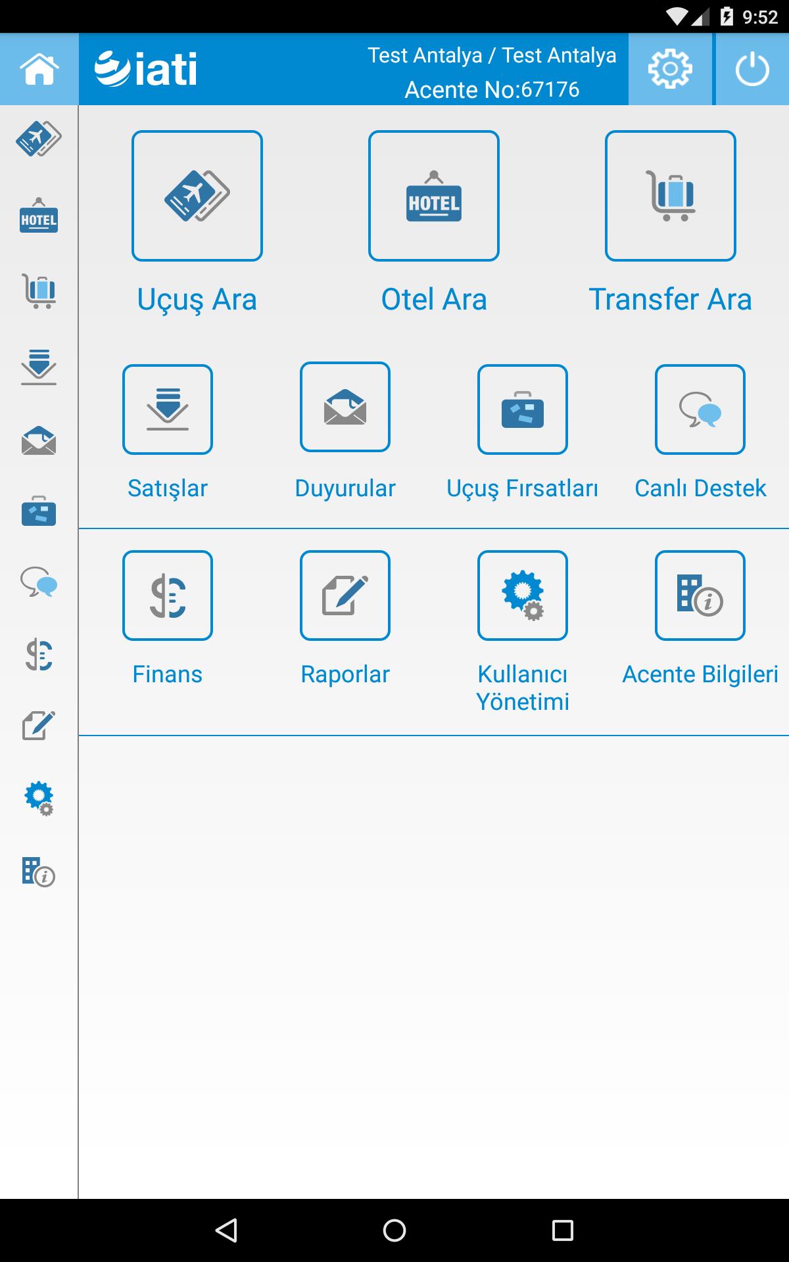Select the Uçuş Ara label

pyautogui.click(x=197, y=300)
